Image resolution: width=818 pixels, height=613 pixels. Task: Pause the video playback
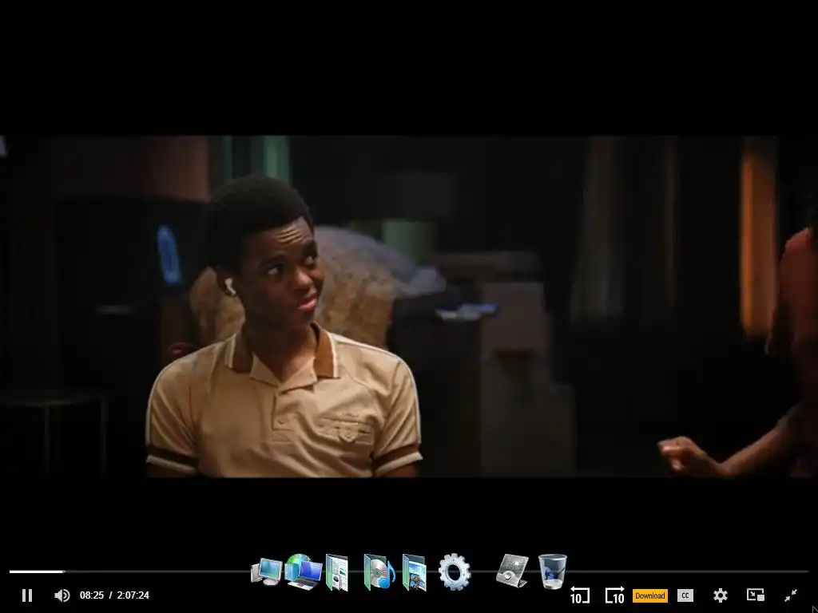tap(27, 595)
